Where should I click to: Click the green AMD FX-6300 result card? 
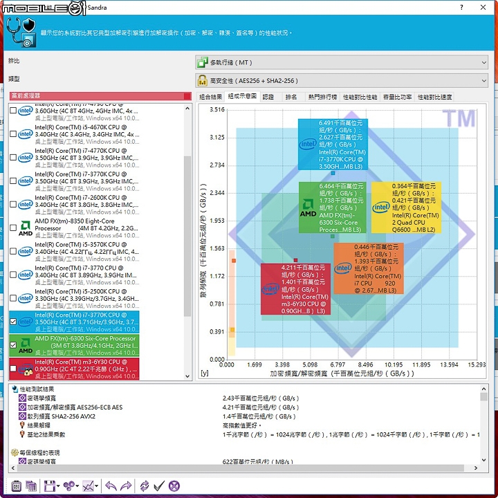[x=333, y=207]
